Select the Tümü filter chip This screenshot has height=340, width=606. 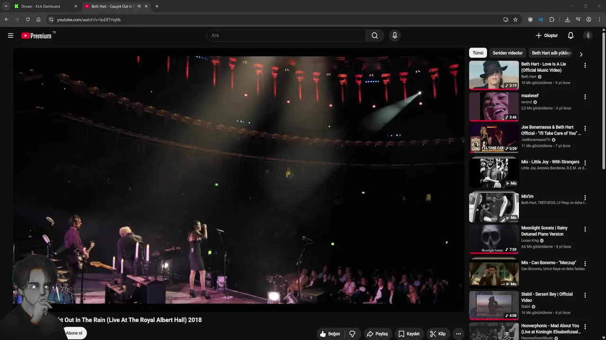tap(478, 53)
